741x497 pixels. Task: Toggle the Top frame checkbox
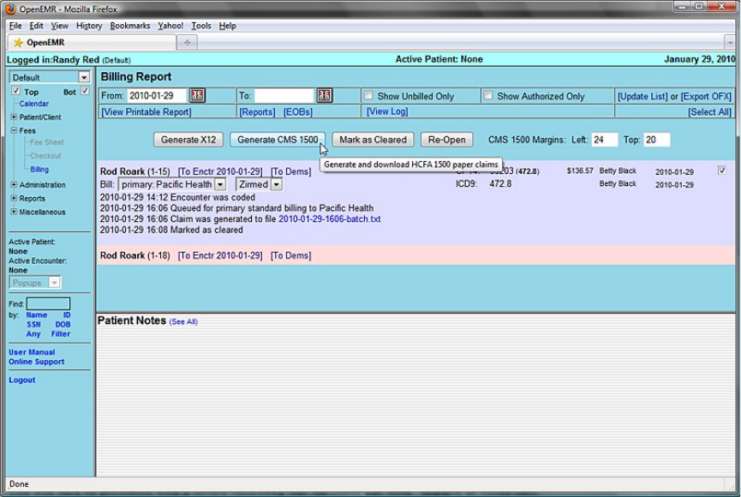coord(15,91)
